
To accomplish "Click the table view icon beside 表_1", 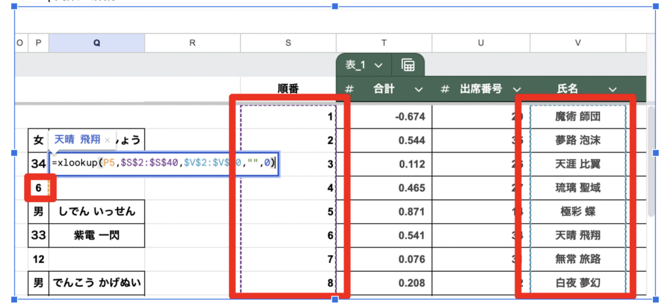I will [408, 65].
